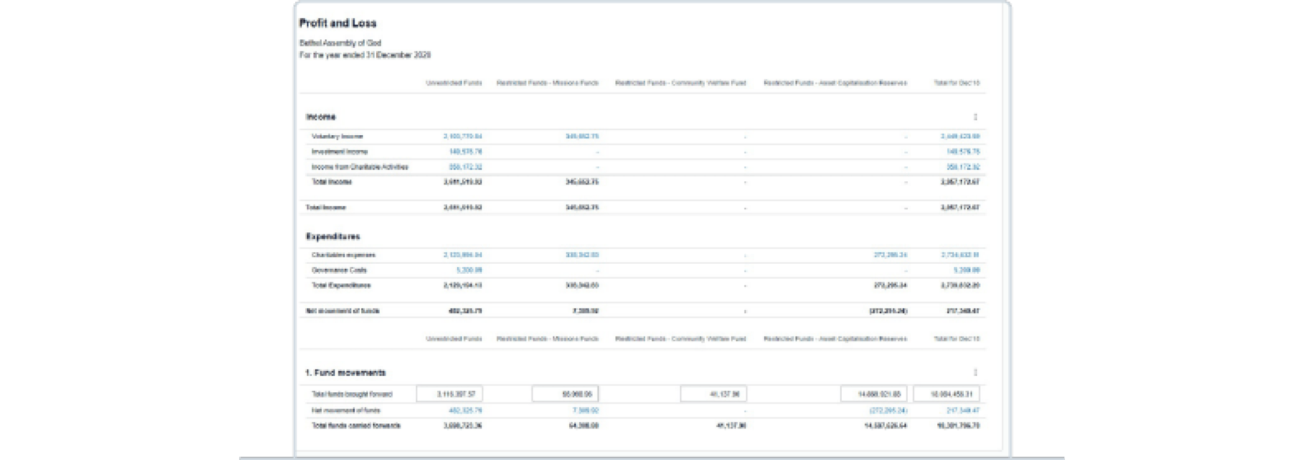The image size is (1304, 460).
Task: Open Income from Charitable Activities total link
Action: pyautogui.click(x=963, y=167)
